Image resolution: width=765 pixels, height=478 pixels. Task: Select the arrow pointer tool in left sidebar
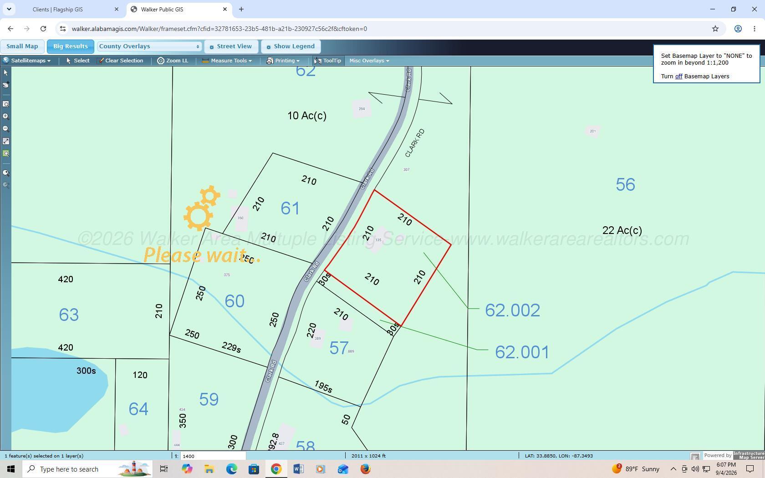pyautogui.click(x=6, y=73)
